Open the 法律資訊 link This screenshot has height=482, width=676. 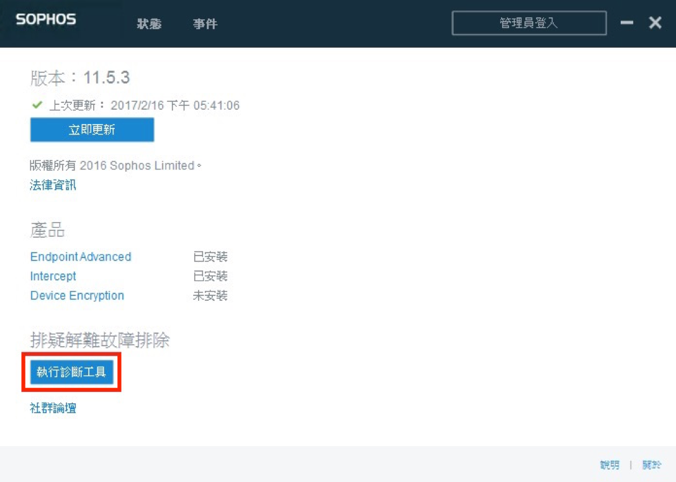tap(53, 185)
